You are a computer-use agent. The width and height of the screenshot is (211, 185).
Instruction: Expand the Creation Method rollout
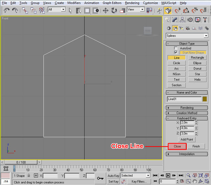[187, 113]
